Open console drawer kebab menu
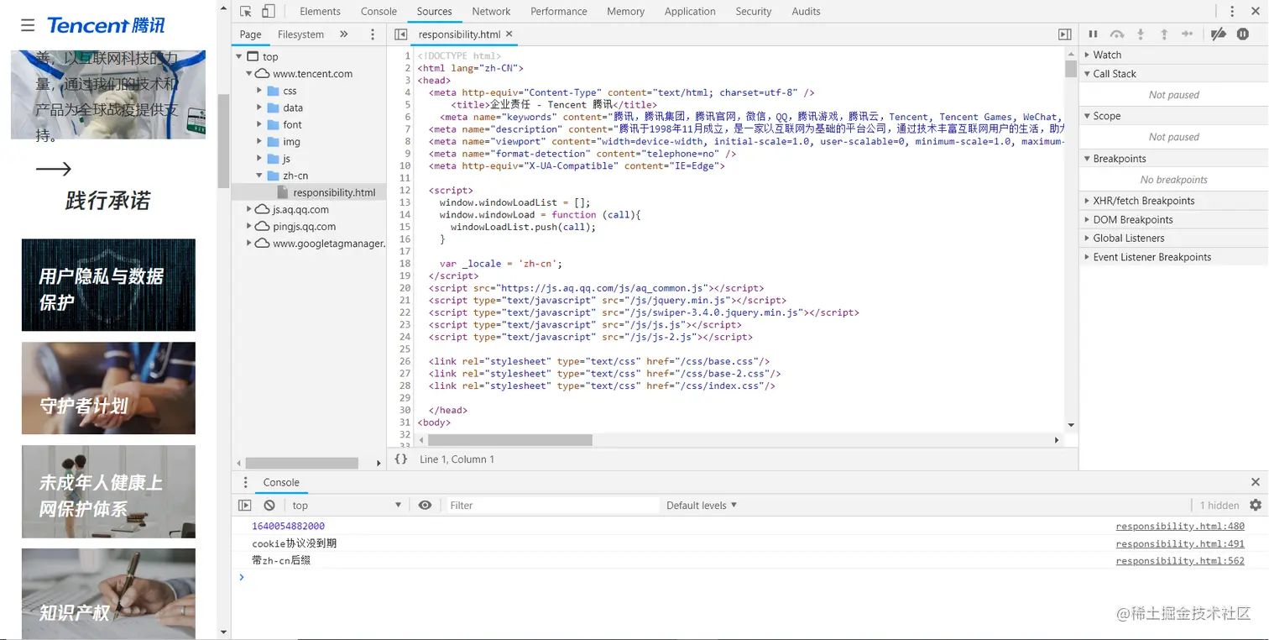The width and height of the screenshot is (1269, 640). point(245,482)
